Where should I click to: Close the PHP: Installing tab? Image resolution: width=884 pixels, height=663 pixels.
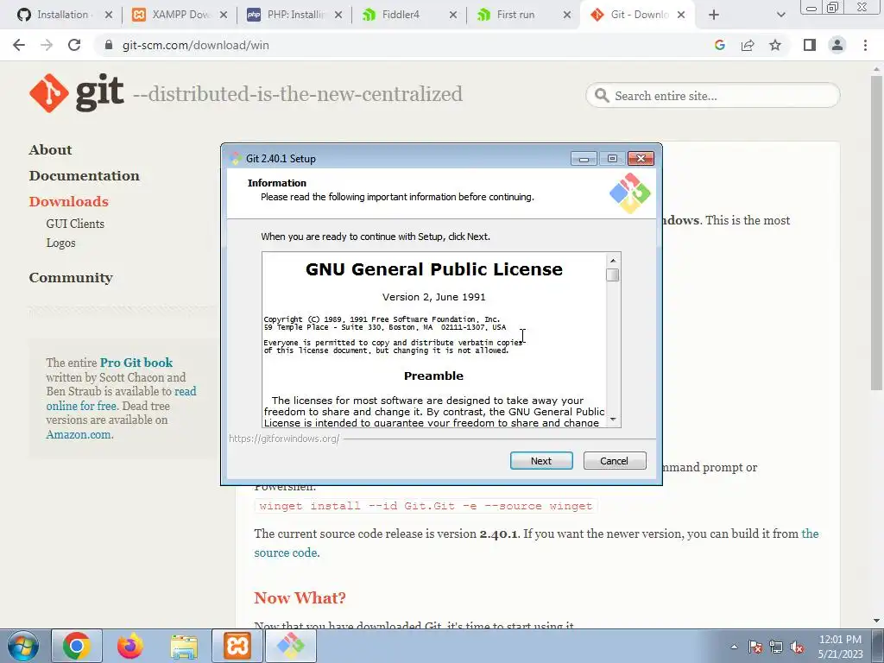(x=338, y=15)
